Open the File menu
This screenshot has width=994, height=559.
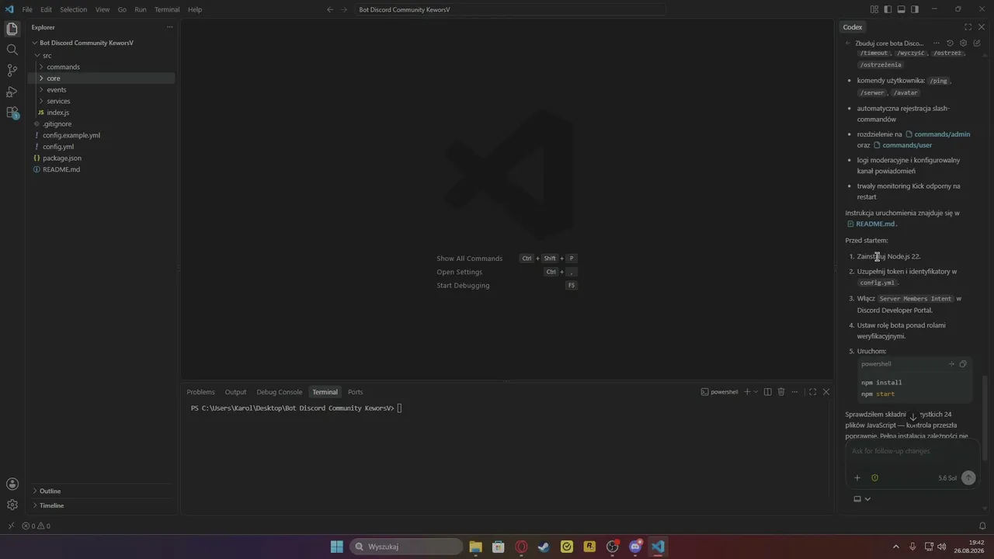click(27, 9)
